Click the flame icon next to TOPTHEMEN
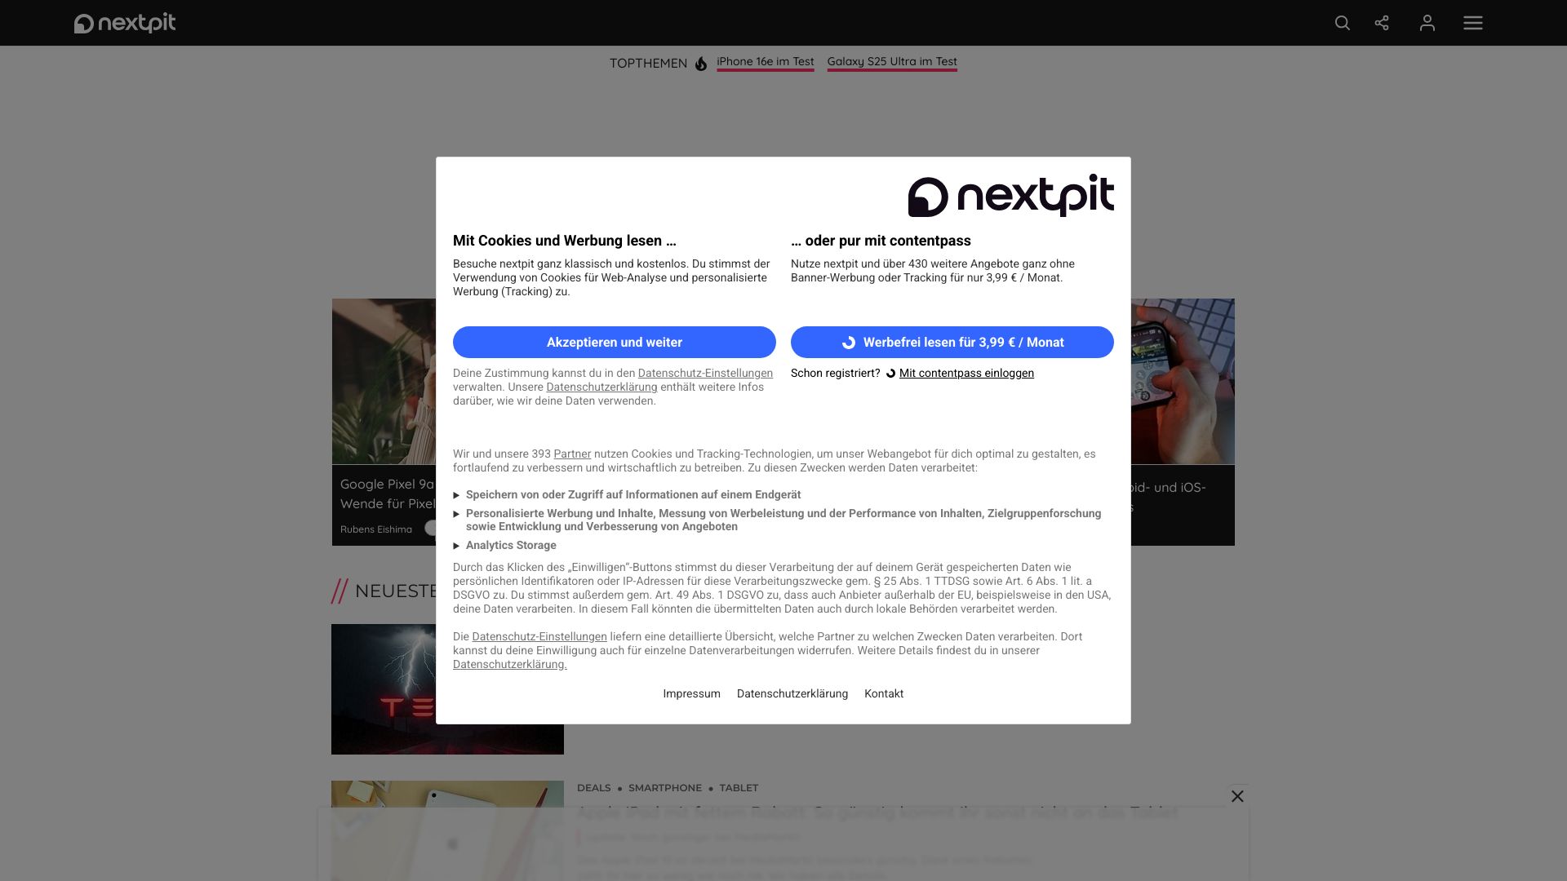1567x881 pixels. [x=701, y=64]
